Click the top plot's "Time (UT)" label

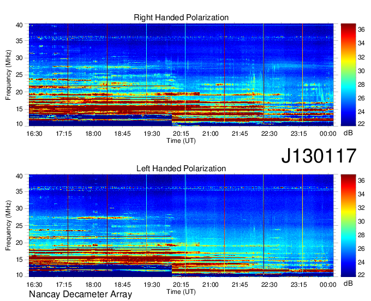click(181, 141)
